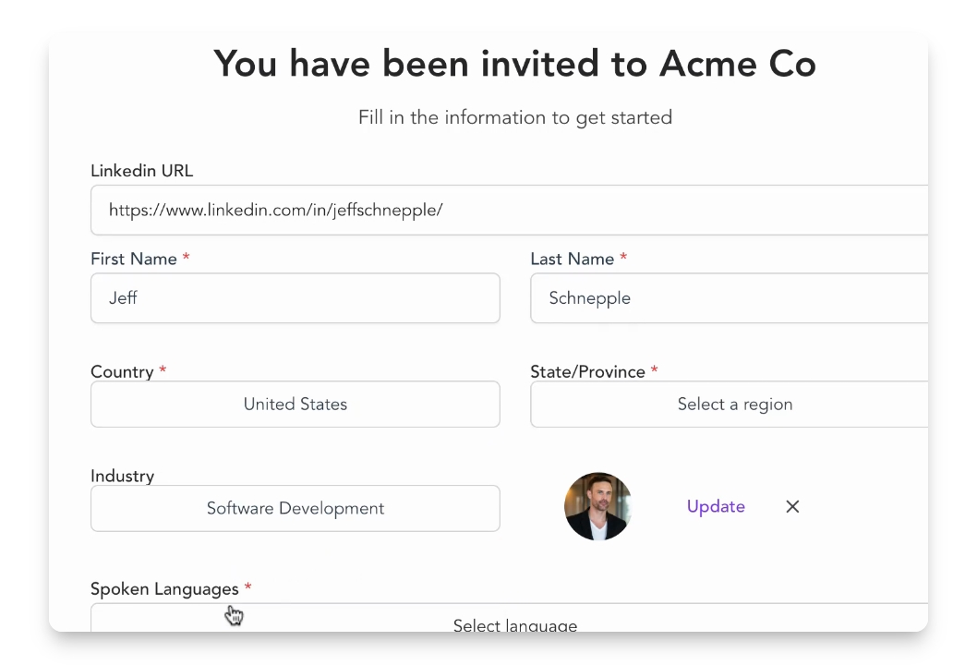Click the profile photo thumbnail
The image size is (977, 665).
597,506
